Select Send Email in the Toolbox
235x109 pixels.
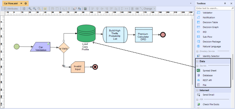point(208,95)
